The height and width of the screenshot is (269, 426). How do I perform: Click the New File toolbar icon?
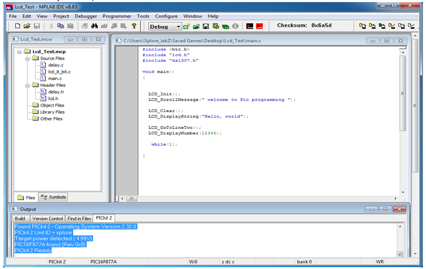(x=18, y=26)
